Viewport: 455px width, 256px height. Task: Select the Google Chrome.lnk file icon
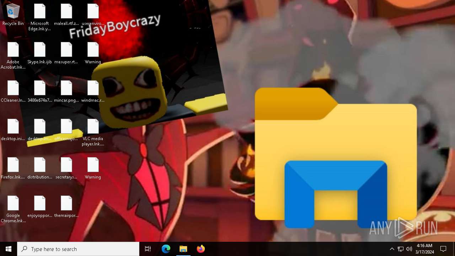pos(13,209)
